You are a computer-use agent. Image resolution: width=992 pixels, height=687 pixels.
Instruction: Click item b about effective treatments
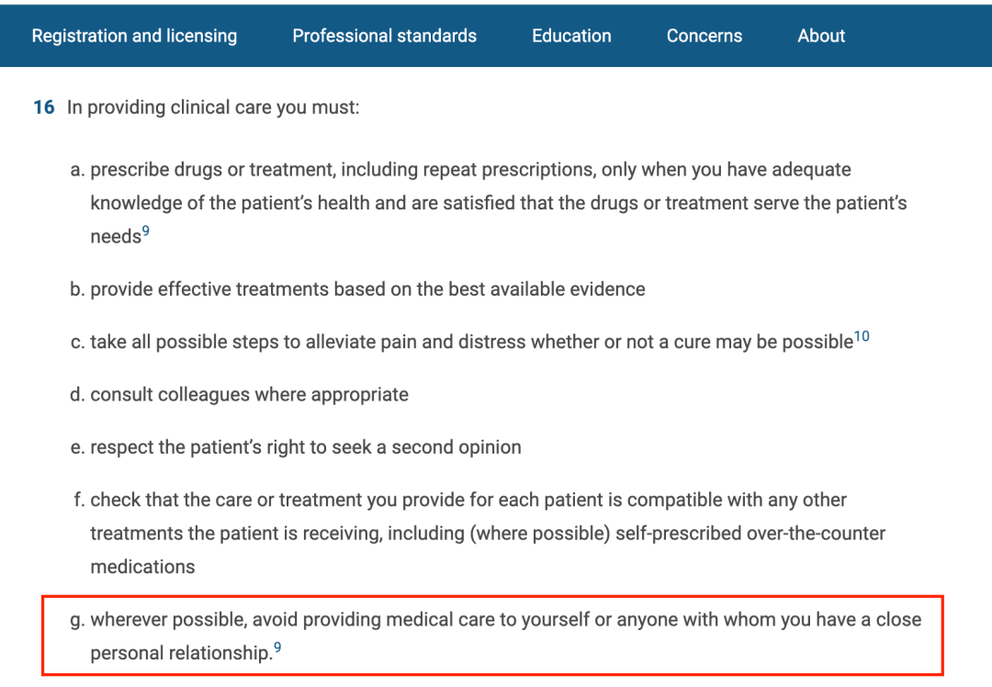(x=357, y=289)
